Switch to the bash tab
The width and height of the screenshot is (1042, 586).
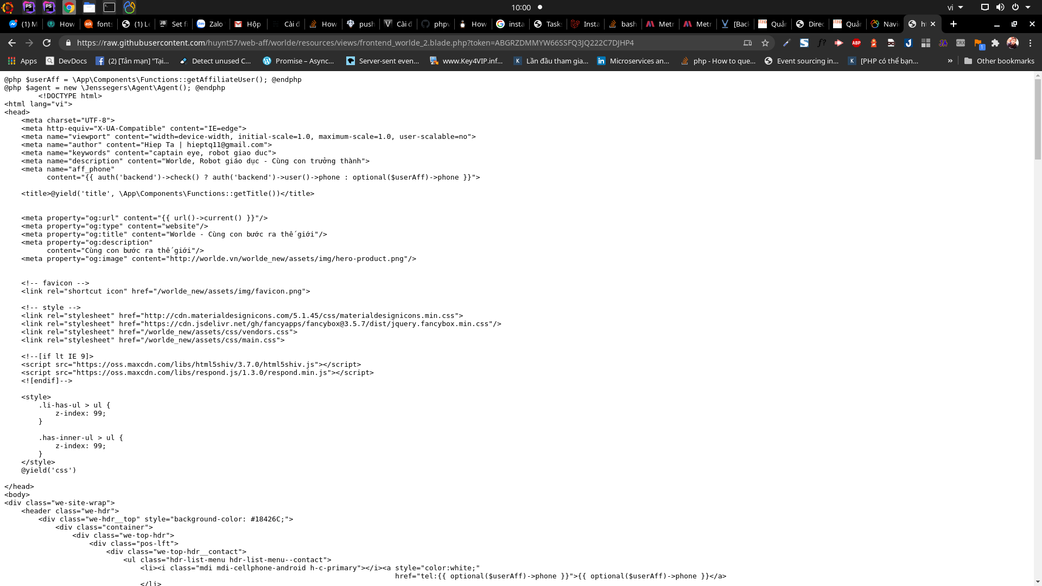(622, 24)
